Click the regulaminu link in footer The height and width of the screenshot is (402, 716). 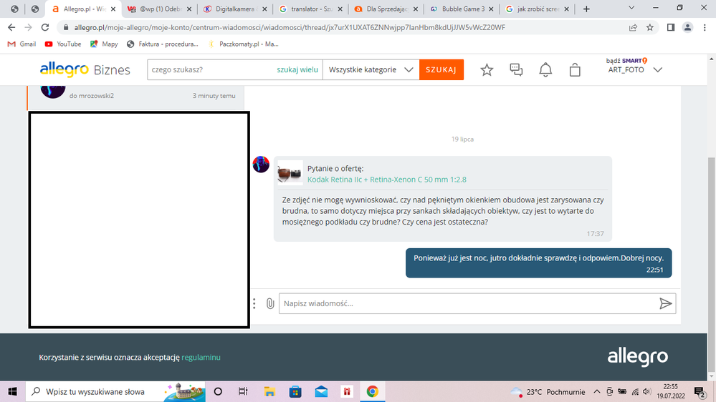201,357
